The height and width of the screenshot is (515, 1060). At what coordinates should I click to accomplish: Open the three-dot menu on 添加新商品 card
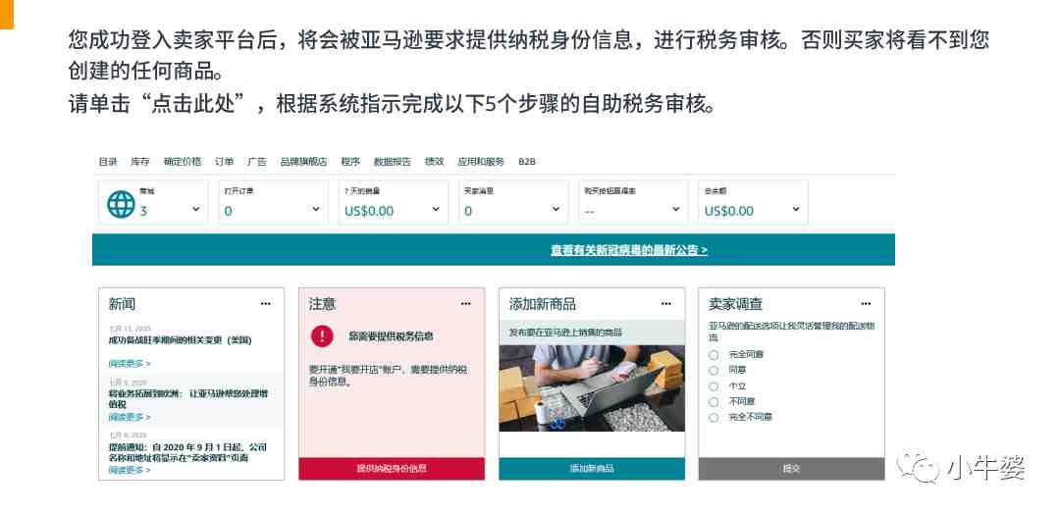click(x=665, y=304)
